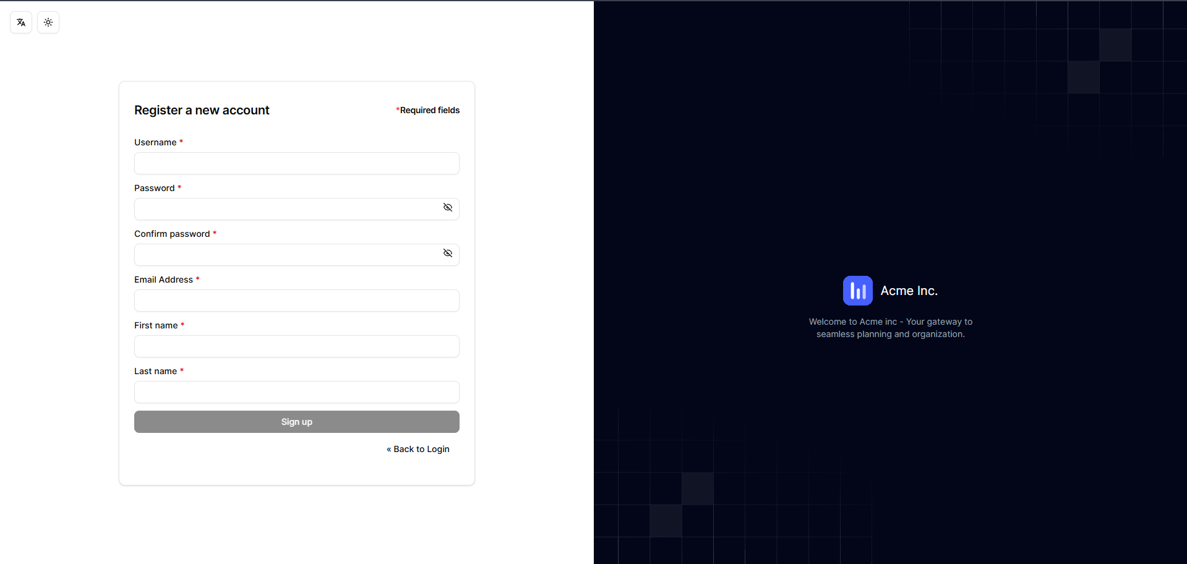The height and width of the screenshot is (564, 1187).
Task: Click the Required fields label
Action: 428,110
